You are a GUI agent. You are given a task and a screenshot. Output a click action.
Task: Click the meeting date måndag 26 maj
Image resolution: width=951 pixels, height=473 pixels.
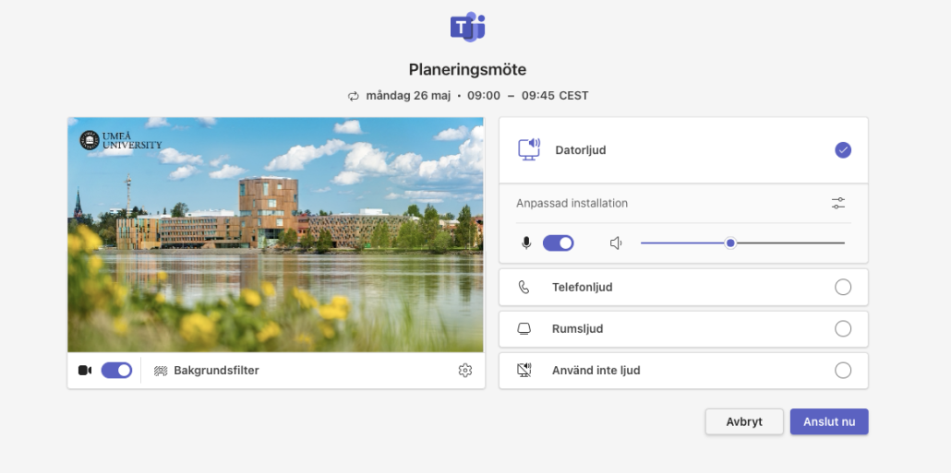pyautogui.click(x=408, y=96)
